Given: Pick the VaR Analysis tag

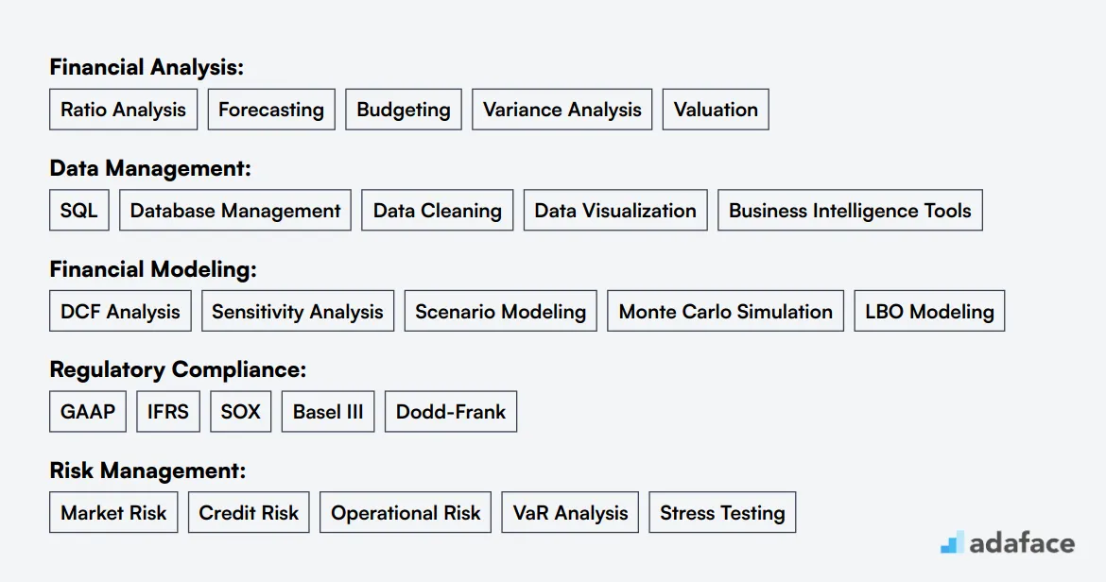Looking at the screenshot, I should click(x=570, y=512).
